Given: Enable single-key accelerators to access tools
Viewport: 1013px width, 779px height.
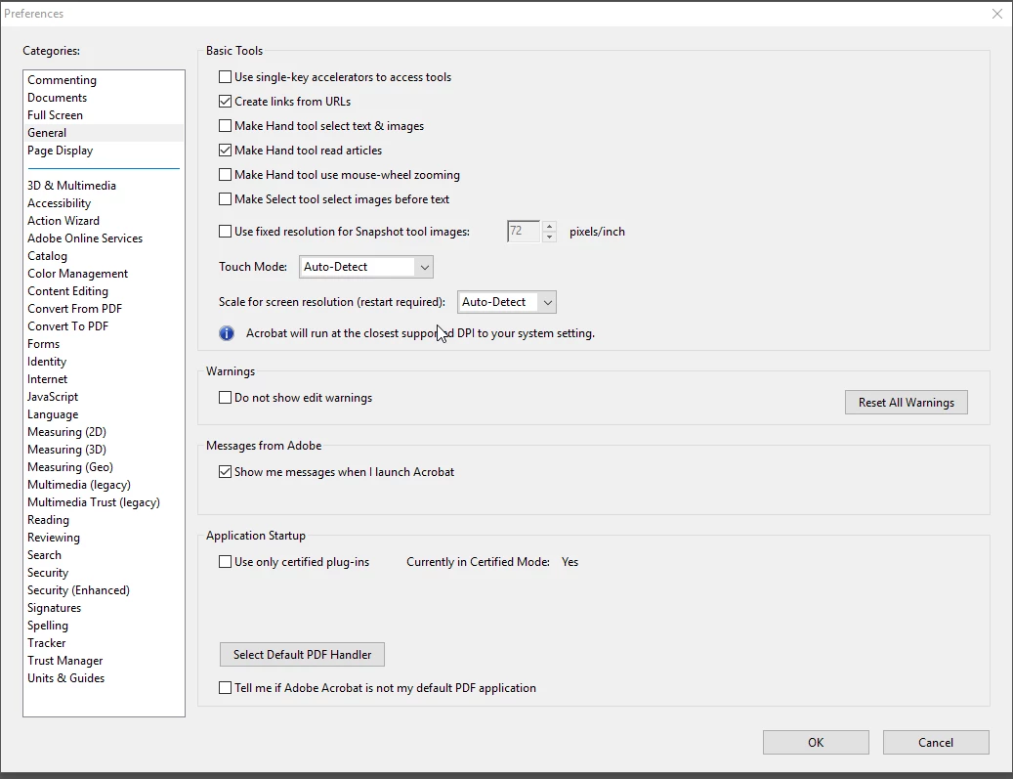Looking at the screenshot, I should [225, 77].
